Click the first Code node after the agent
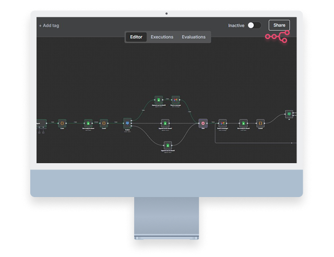334x257 pixels. (x=62, y=124)
